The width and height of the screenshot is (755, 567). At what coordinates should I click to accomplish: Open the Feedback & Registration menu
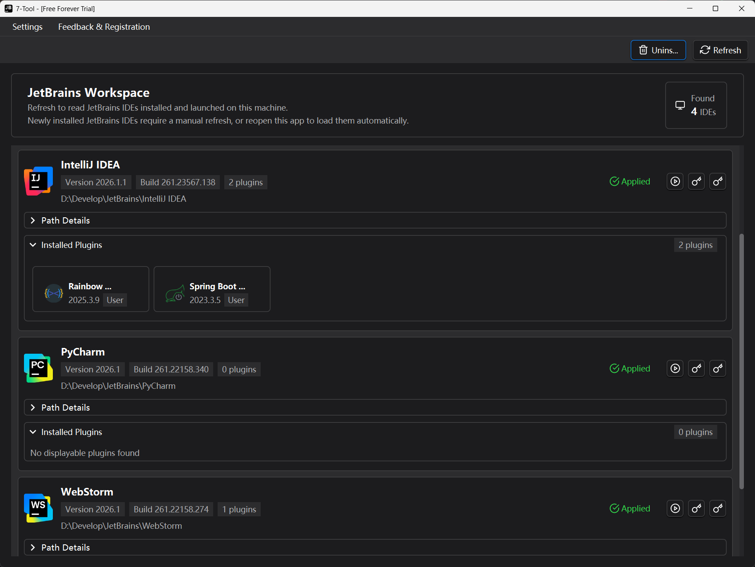tap(104, 27)
